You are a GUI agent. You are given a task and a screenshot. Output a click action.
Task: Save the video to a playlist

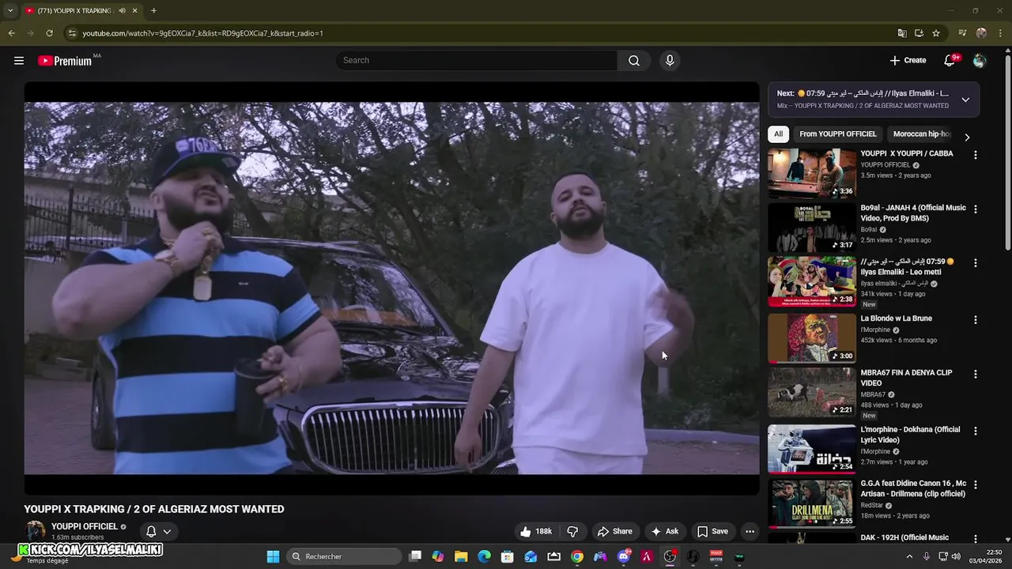pos(712,531)
